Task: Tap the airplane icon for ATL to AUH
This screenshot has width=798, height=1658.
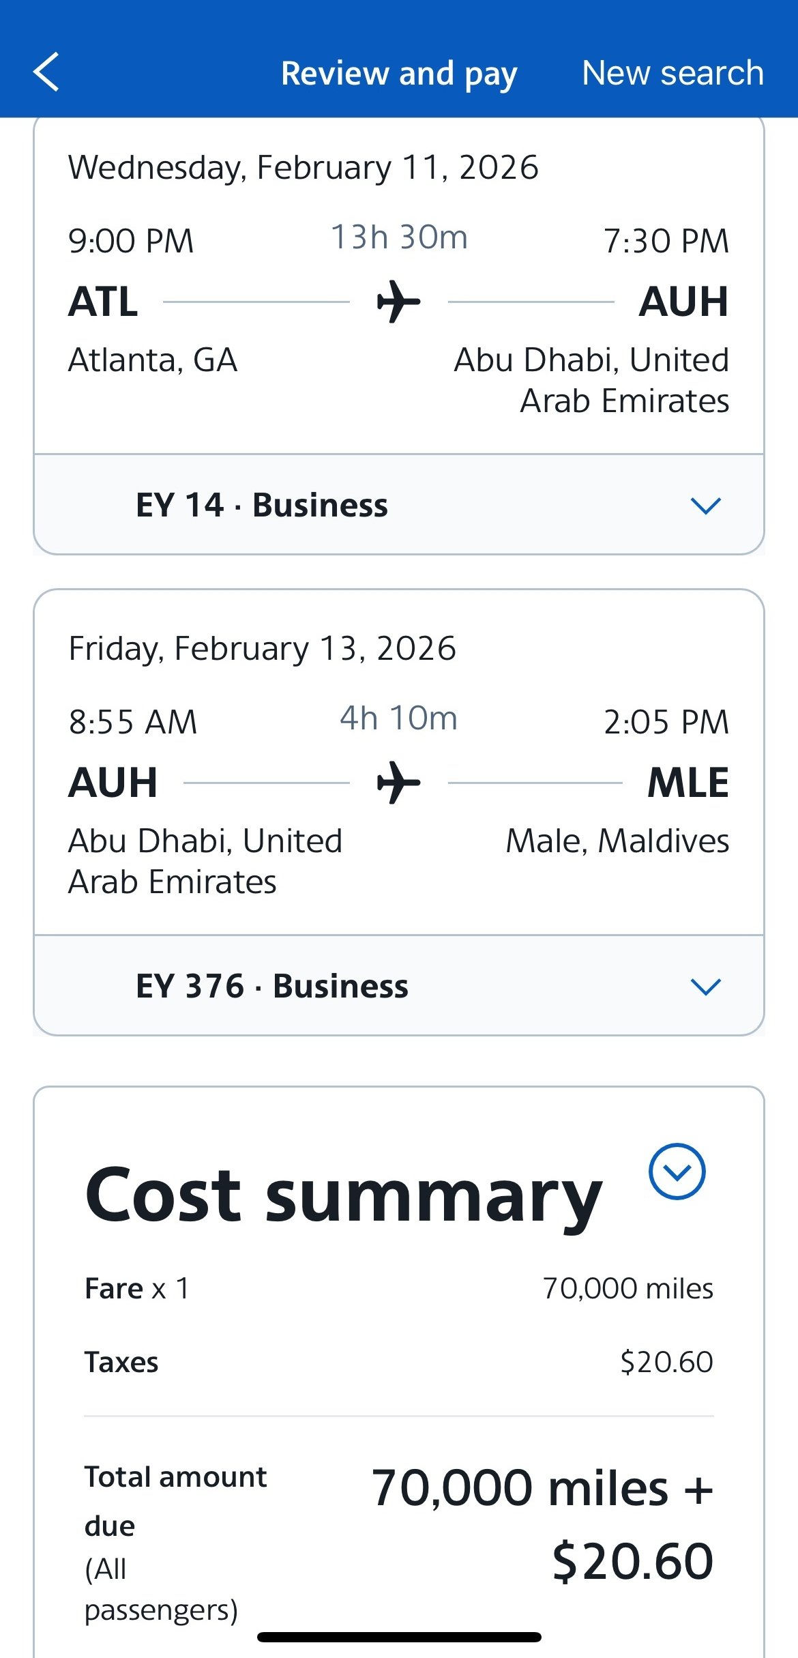Action: tap(399, 302)
